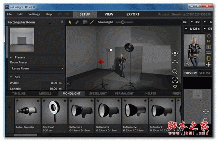Switch to the TOPVIEW tab
Screen dimensions: 217x141
pos(190,73)
